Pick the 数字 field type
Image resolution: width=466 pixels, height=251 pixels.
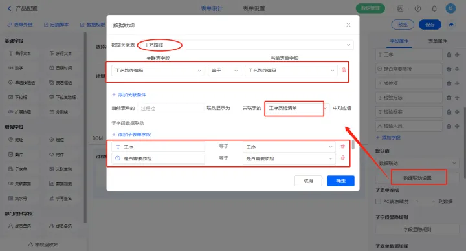point(16,68)
